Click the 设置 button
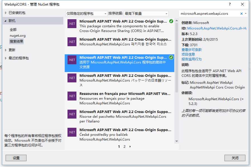This screenshot has width=251, height=167. click(x=16, y=158)
